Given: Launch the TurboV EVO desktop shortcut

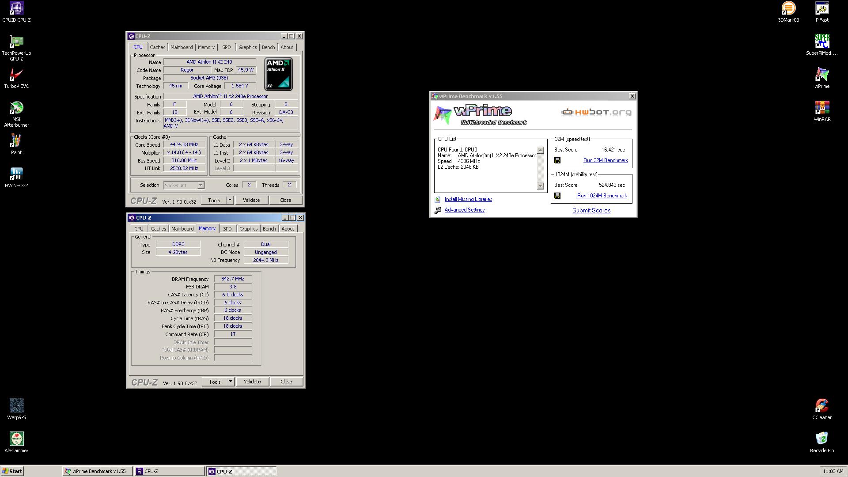Looking at the screenshot, I should coord(16,78).
